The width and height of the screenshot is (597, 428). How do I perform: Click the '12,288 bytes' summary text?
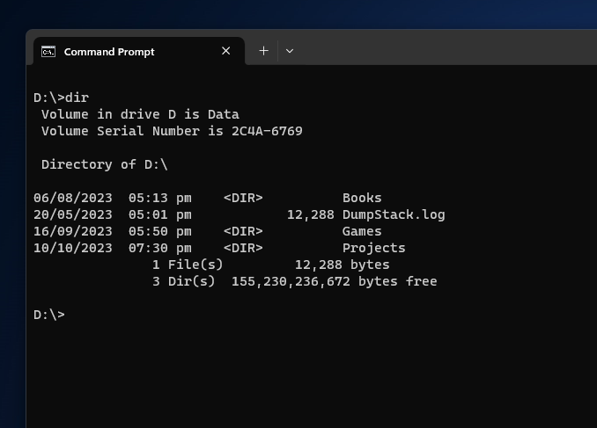pyautogui.click(x=342, y=265)
